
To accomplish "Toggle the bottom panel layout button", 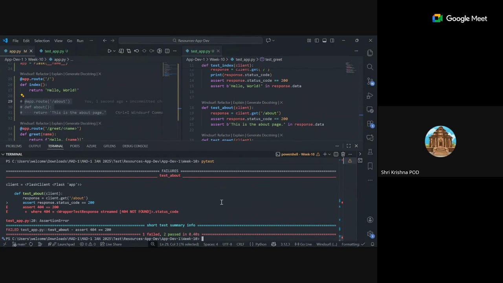I will tap(324, 40).
